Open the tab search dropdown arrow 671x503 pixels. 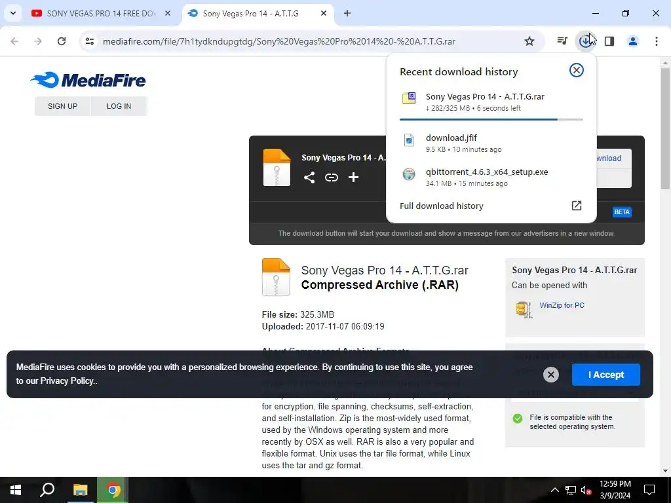click(13, 13)
